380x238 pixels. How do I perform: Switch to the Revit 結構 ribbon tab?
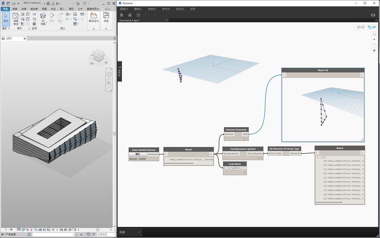pos(24,9)
